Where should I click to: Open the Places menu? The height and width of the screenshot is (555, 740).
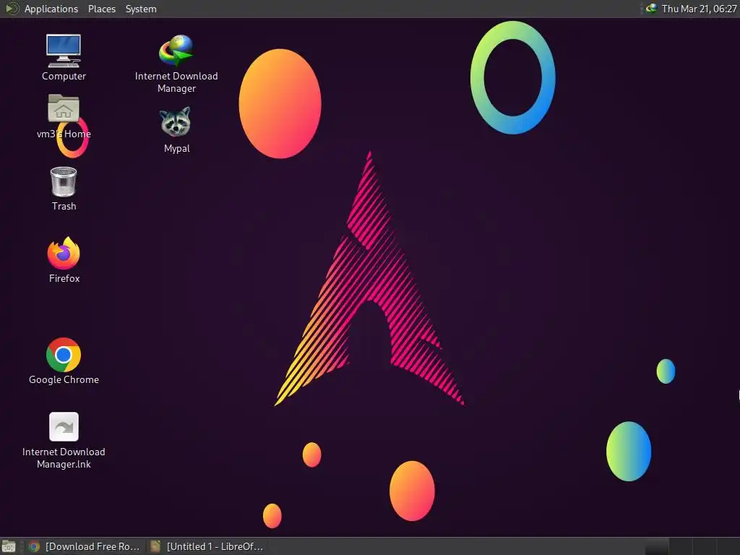[x=101, y=9]
